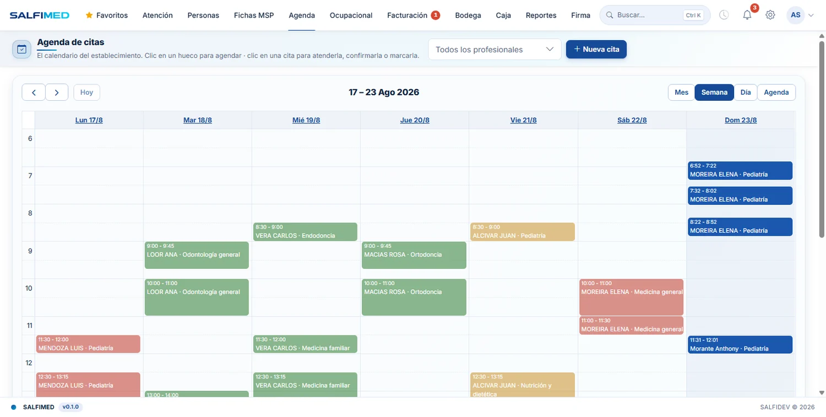826x417 pixels.
Task: Open the clock history icon
Action: coord(724,15)
